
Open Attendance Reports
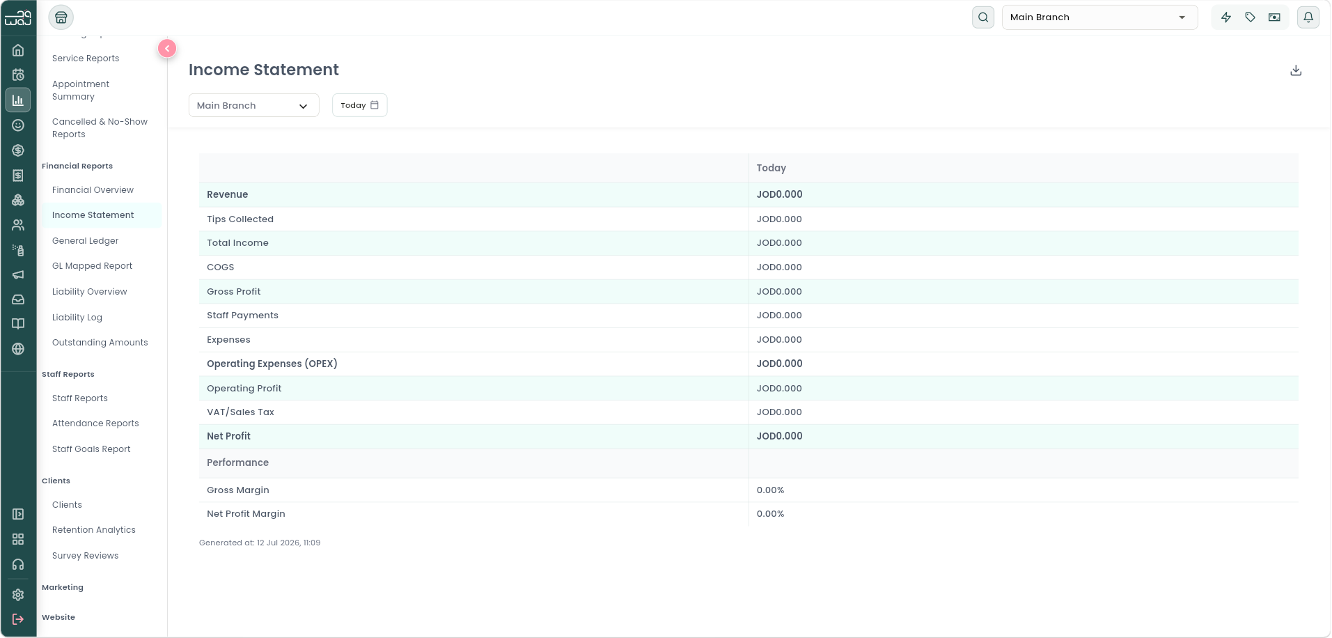95,423
